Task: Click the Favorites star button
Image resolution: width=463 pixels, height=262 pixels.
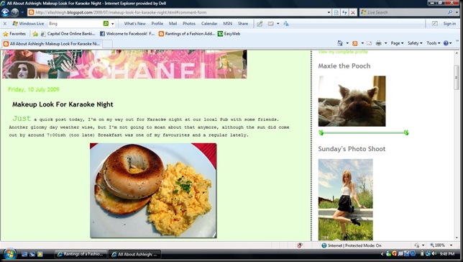Action: (14, 34)
